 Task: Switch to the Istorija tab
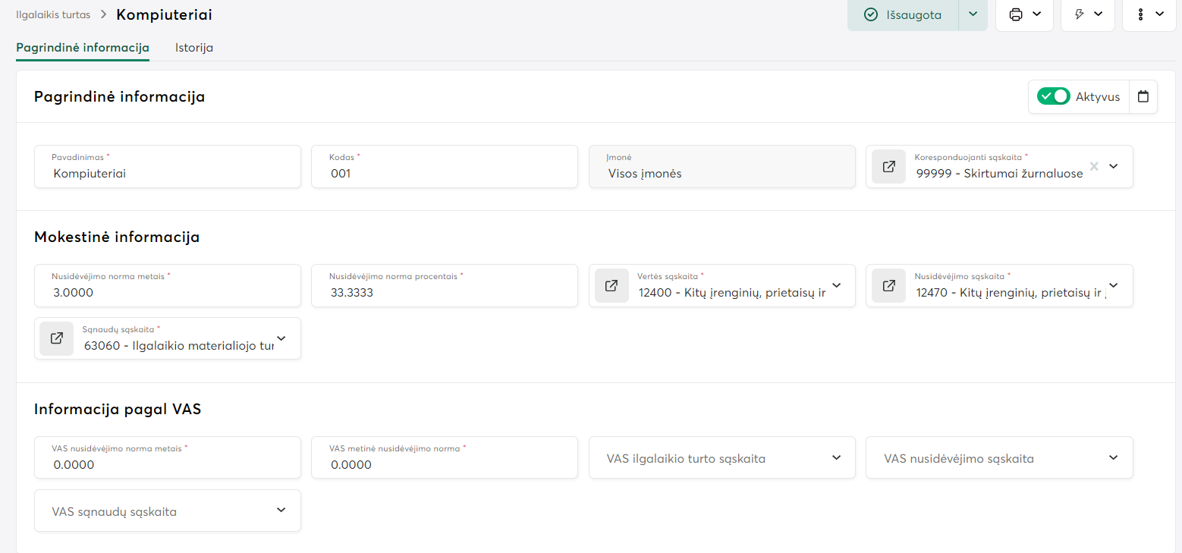[x=194, y=48]
